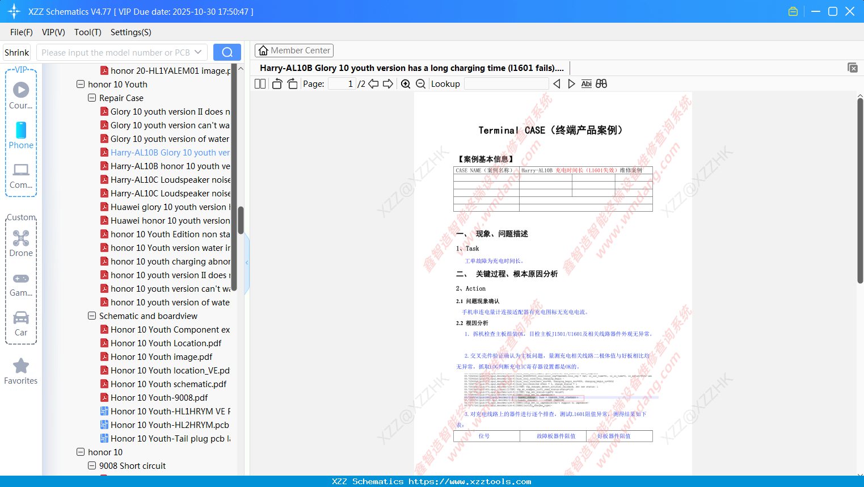This screenshot has width=864, height=487.
Task: Click the tree panel scroll-up arrow
Action: click(241, 69)
